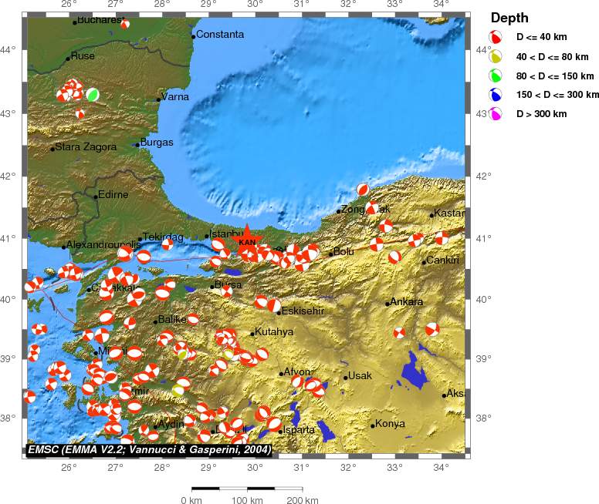599x504 pixels.
Task: Click the 'D > 300 km' legend text
Action: (541, 114)
